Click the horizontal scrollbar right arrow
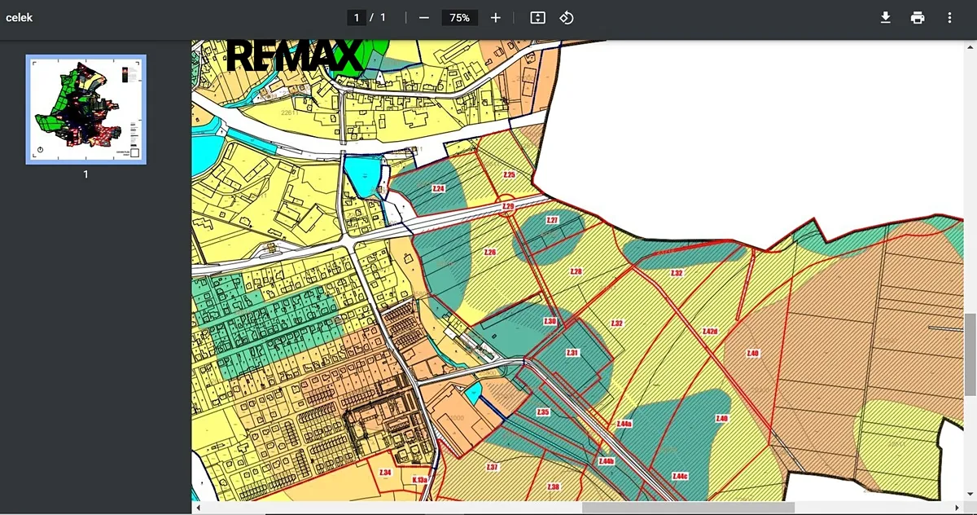 (x=958, y=508)
